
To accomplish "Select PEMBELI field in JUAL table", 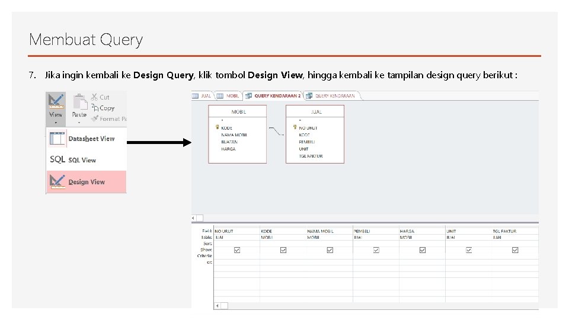I will click(306, 142).
